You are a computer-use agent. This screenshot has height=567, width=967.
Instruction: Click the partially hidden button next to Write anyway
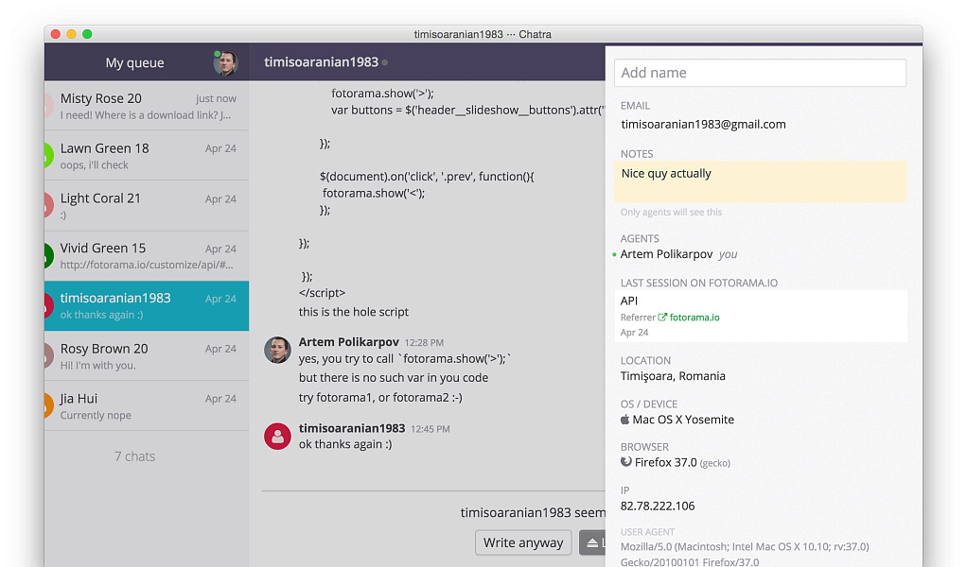point(592,542)
